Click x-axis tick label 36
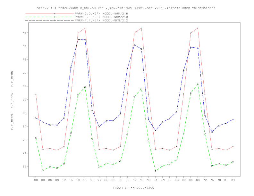The image size is (254, 196). point(120,180)
